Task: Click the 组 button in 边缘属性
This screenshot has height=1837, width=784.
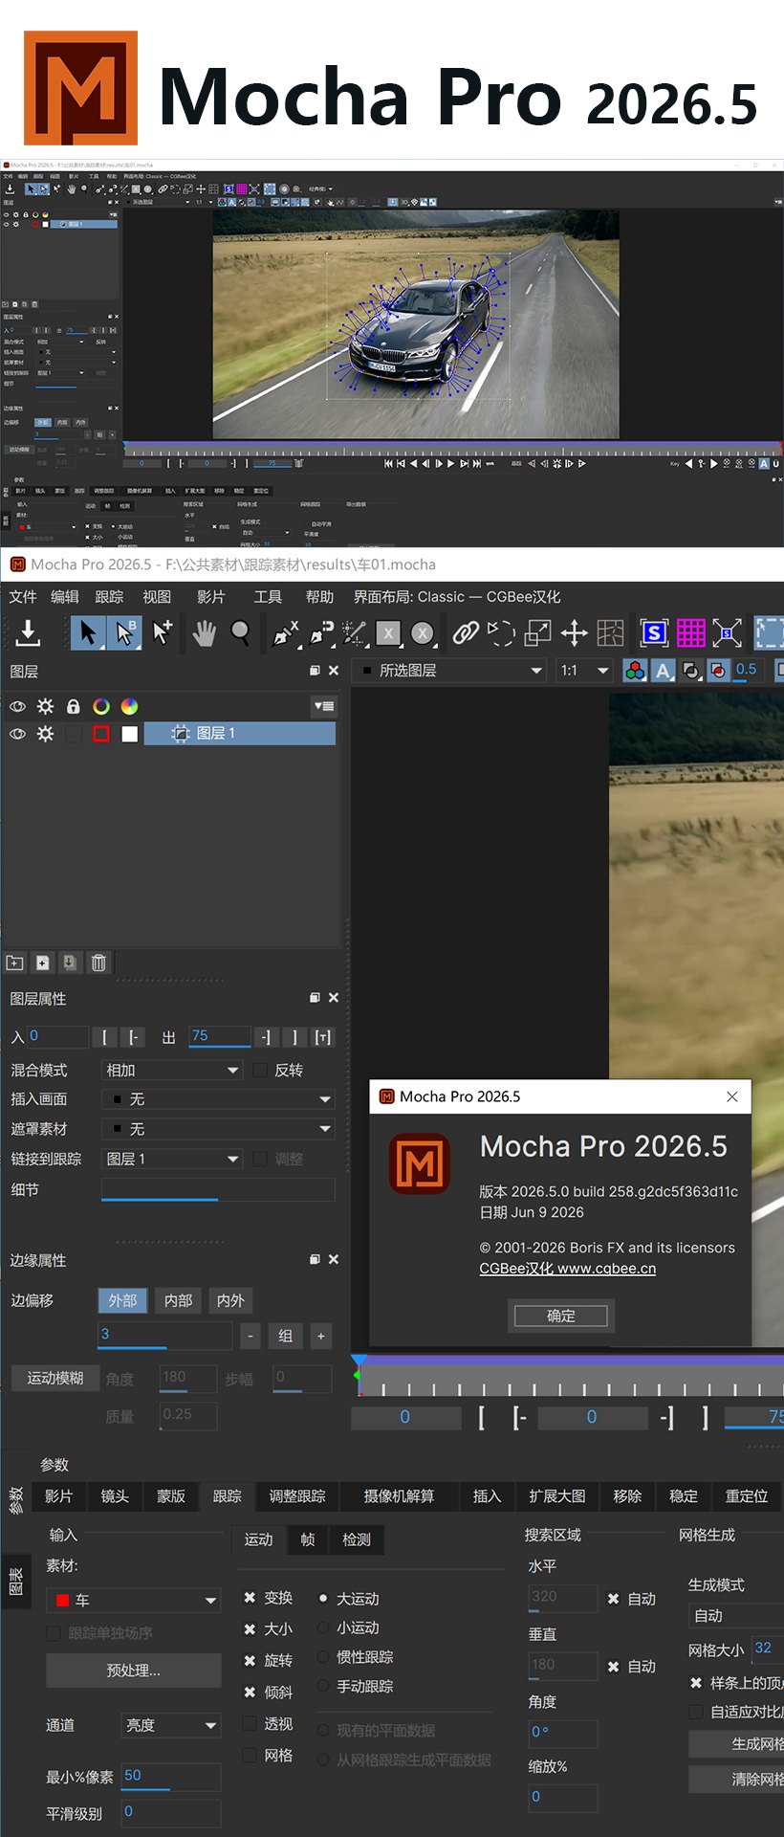Action: pos(285,1337)
